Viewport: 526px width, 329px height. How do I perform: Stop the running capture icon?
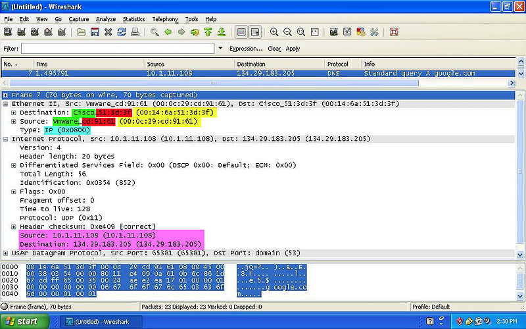(x=48, y=32)
